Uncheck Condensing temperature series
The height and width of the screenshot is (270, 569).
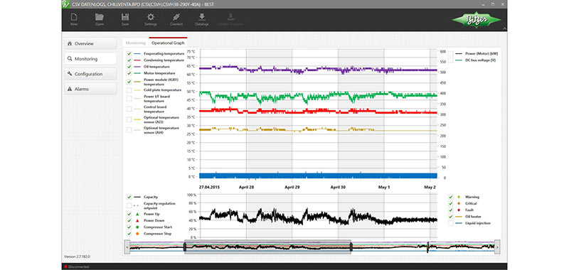(129, 60)
